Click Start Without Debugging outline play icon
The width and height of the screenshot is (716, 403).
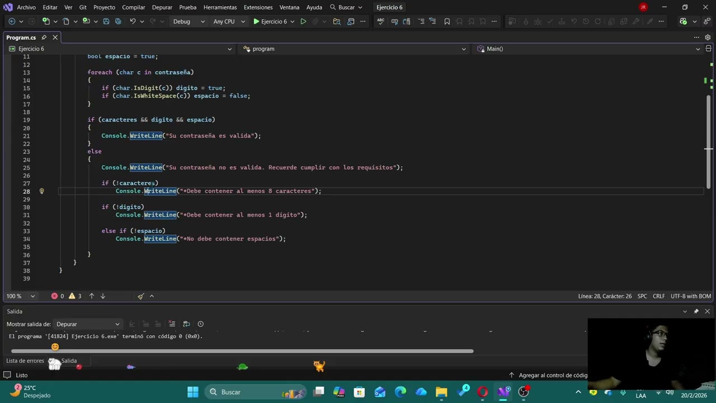pos(303,21)
